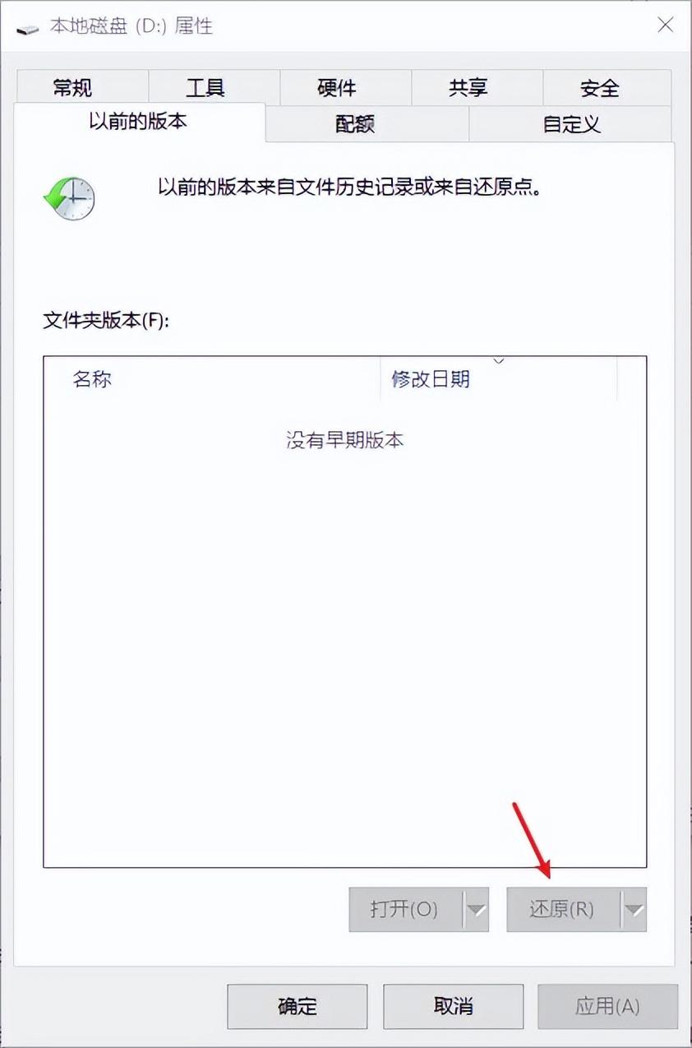Click the drive icon in title bar
The image size is (692, 1048).
pos(27,28)
